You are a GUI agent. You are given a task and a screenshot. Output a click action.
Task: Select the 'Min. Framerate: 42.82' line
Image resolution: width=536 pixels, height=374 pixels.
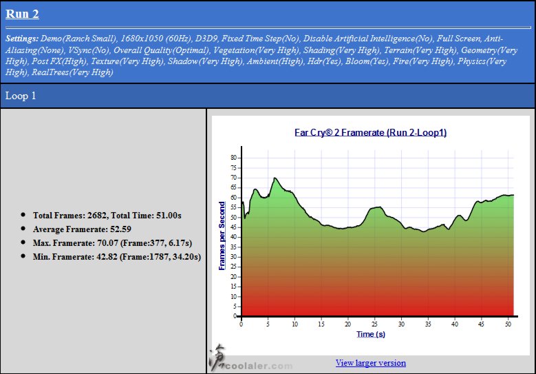(x=117, y=257)
